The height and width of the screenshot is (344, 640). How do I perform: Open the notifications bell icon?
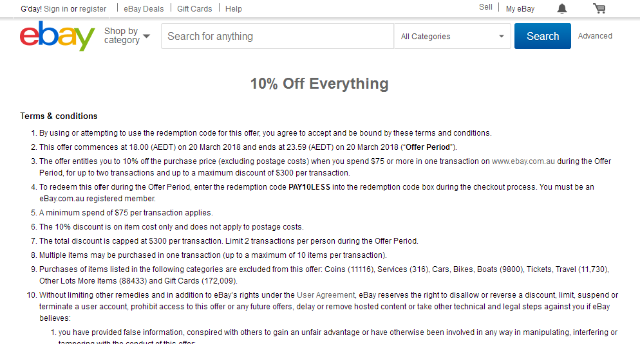pos(562,8)
